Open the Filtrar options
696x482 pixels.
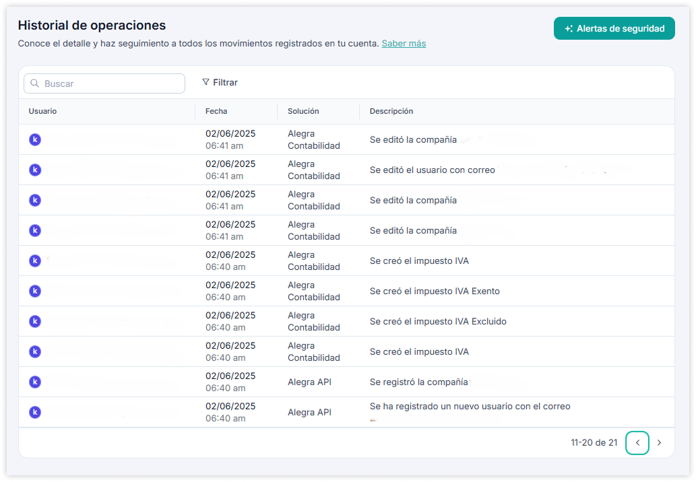(220, 83)
